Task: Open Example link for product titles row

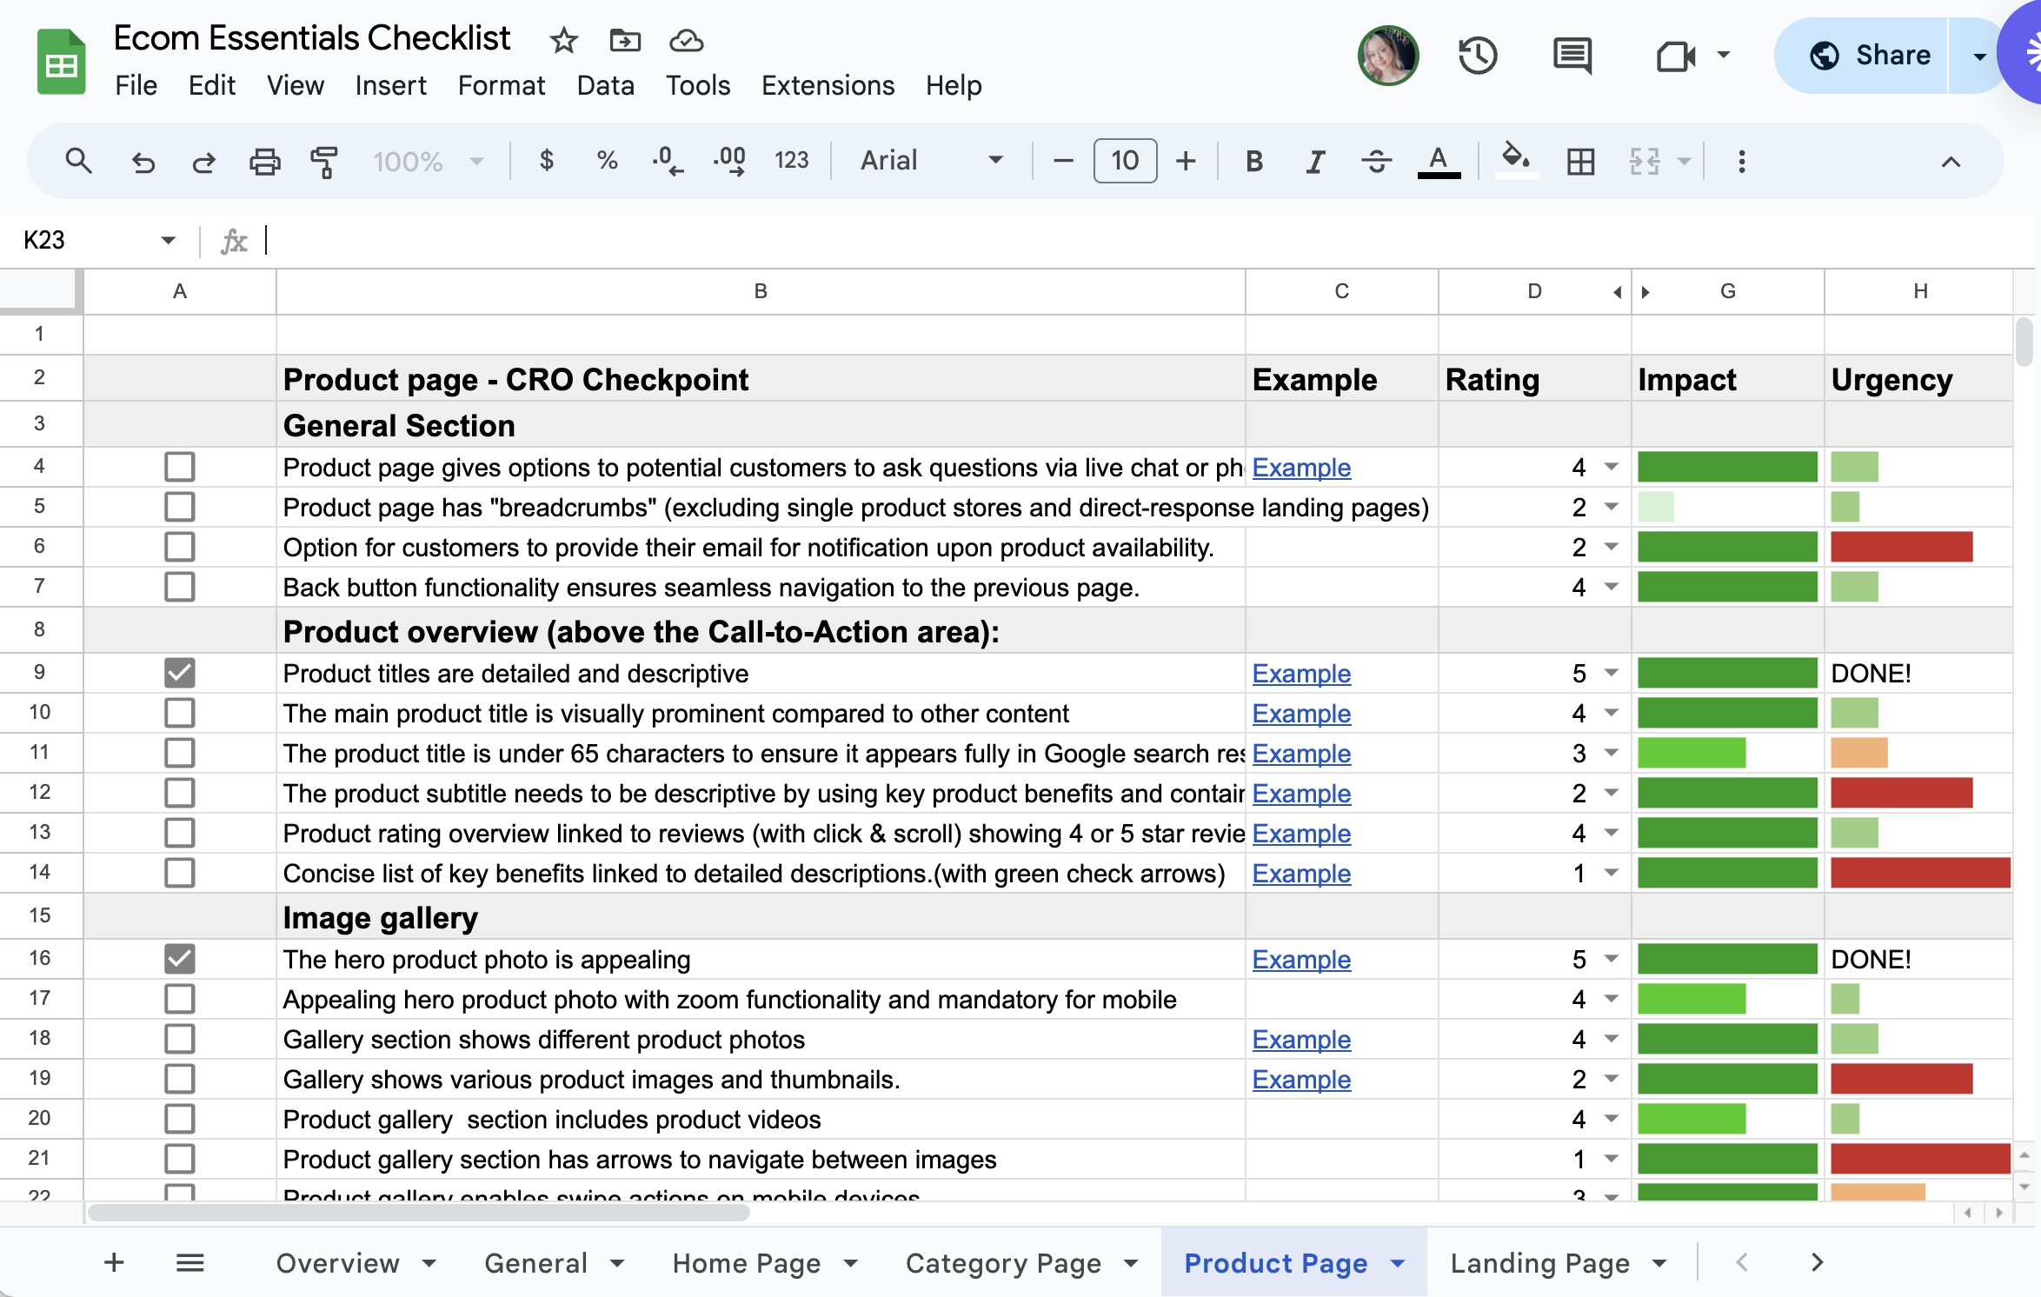Action: (x=1301, y=674)
